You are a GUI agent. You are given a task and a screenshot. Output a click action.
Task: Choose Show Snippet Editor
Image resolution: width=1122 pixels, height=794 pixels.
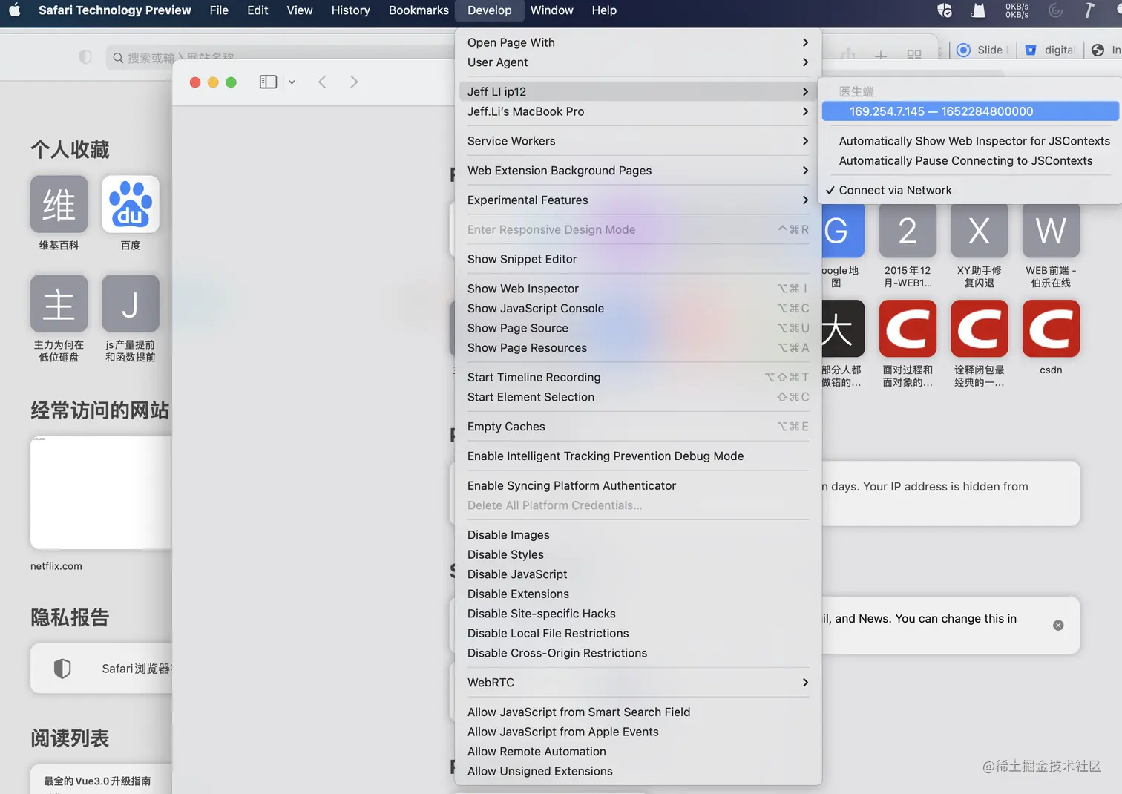point(638,259)
